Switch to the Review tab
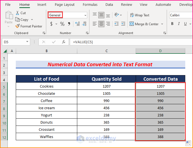Screen dimensions: 193x148 [127, 4]
